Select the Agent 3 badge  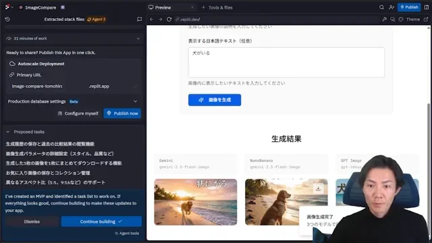[x=97, y=20]
